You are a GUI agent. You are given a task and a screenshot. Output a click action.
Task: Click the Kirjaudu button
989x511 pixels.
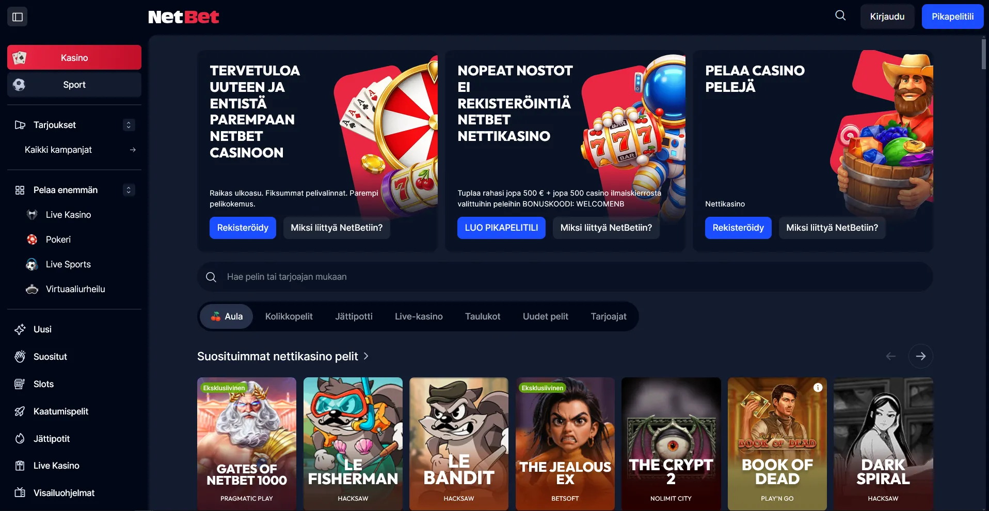click(x=887, y=17)
